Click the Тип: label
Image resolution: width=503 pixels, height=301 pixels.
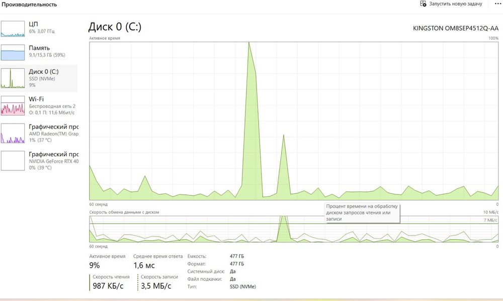point(192,286)
